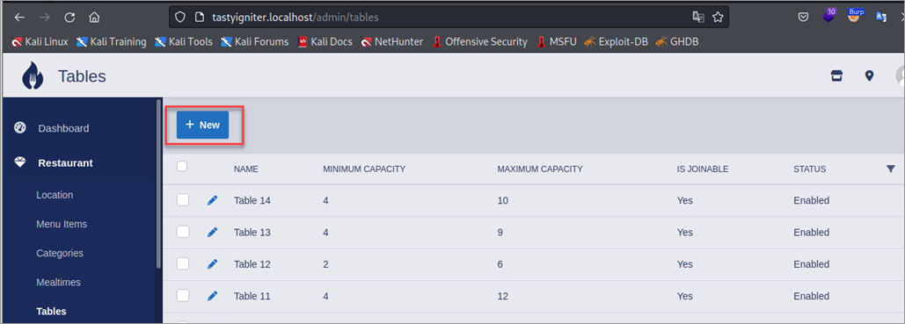
Task: Open the NetHunter bookmark
Action: point(392,41)
